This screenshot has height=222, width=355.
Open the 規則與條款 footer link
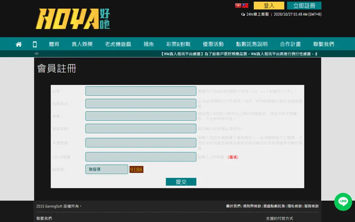[252, 206]
